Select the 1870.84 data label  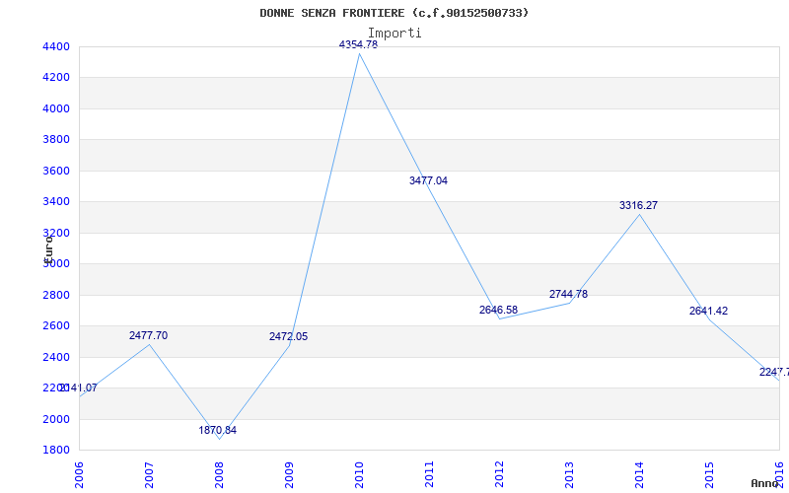click(217, 430)
